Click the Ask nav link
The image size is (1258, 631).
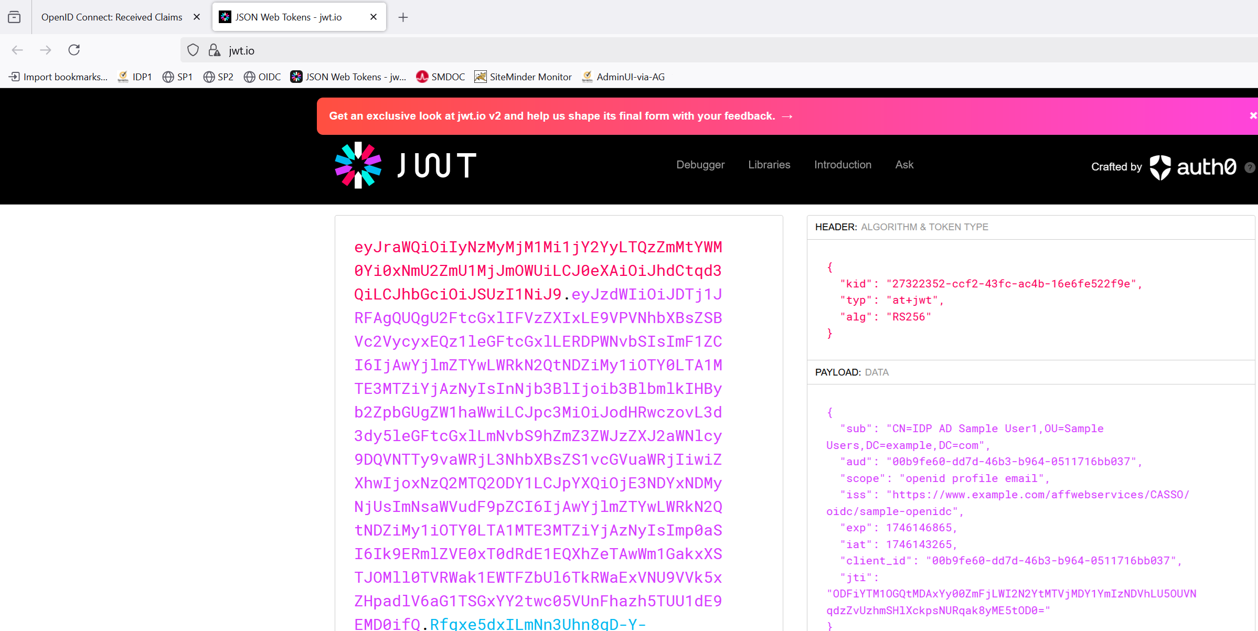tap(904, 165)
